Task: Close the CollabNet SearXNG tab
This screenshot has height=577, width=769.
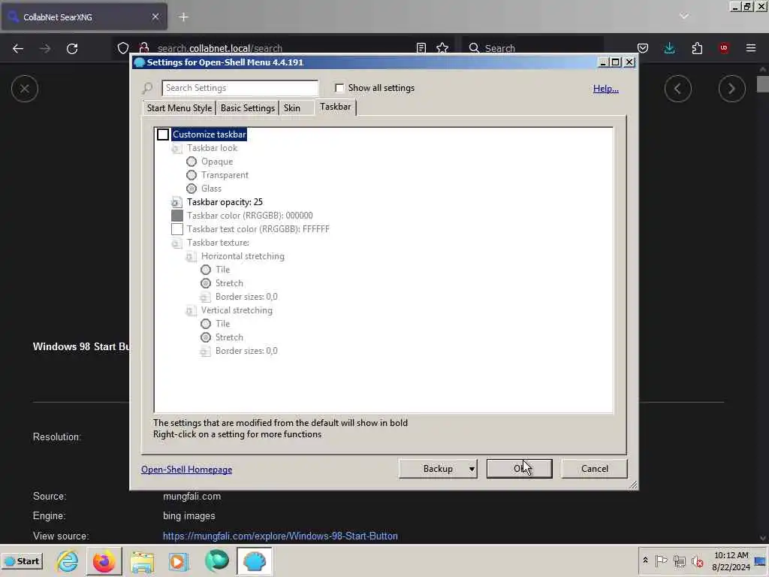Action: click(155, 17)
